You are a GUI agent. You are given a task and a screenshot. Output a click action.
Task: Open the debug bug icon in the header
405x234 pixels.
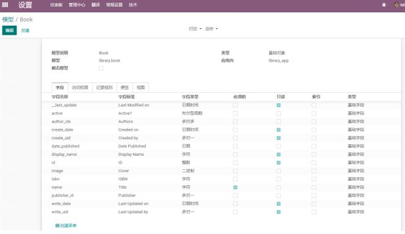(x=384, y=5)
